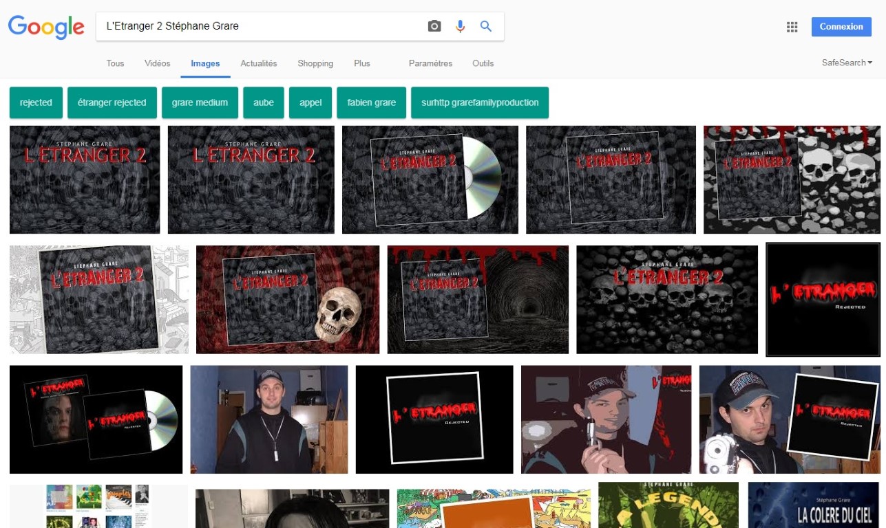
Task: Select the 'fabien grare' chip
Action: click(x=372, y=102)
